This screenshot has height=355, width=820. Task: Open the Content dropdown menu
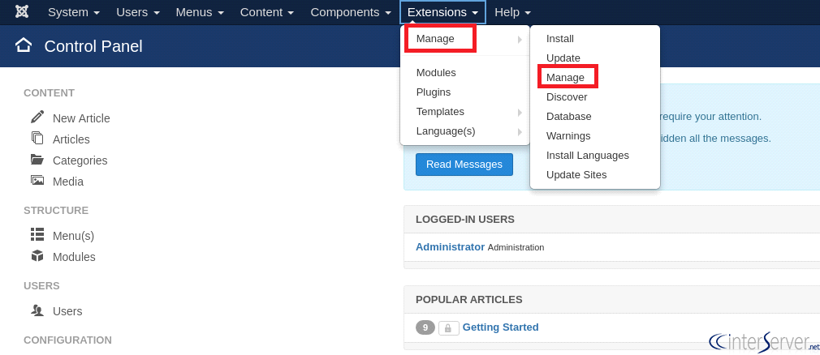(x=267, y=12)
